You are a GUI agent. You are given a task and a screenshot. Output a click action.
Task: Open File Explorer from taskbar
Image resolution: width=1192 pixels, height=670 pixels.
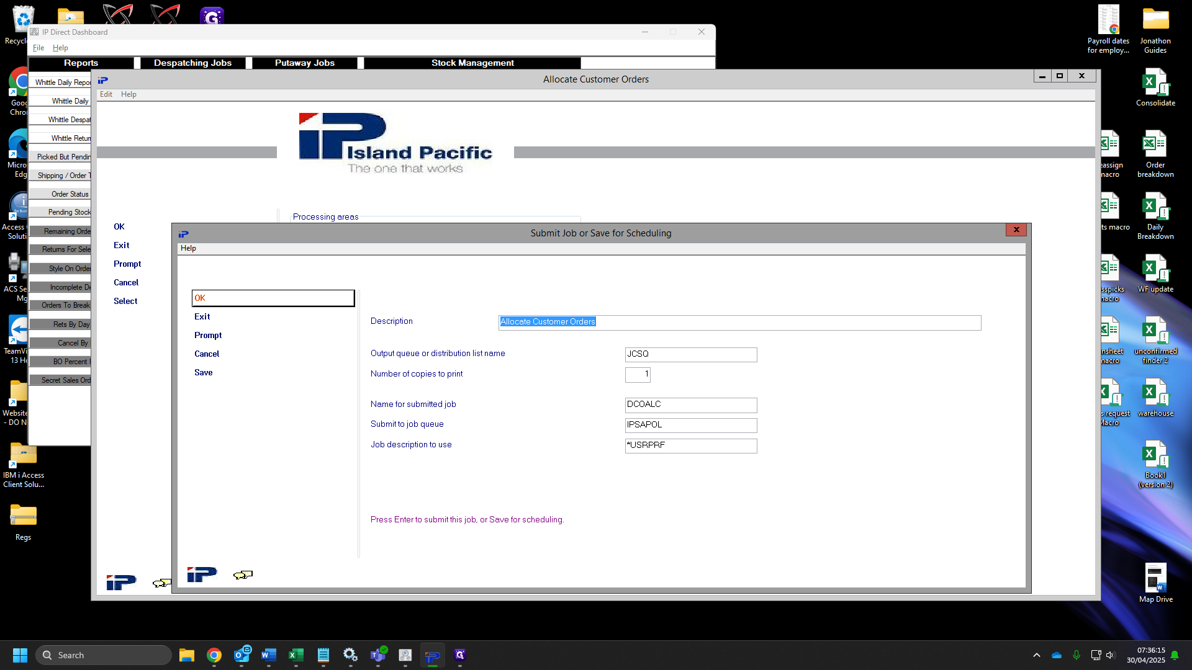[187, 655]
